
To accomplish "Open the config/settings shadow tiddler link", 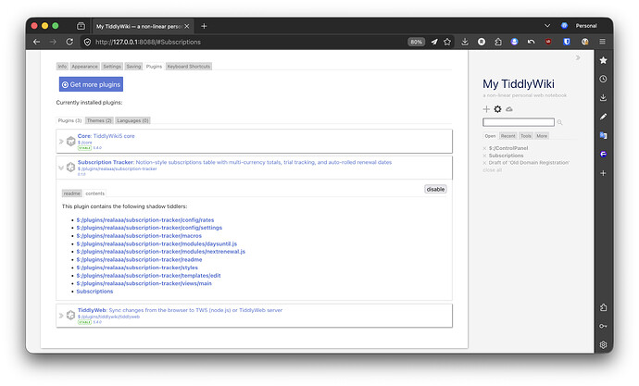I will coord(149,228).
